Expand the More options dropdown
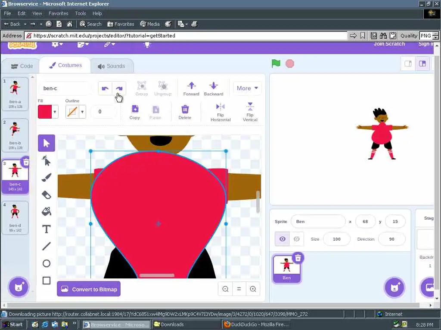Image resolution: width=441 pixels, height=330 pixels. [x=247, y=88]
